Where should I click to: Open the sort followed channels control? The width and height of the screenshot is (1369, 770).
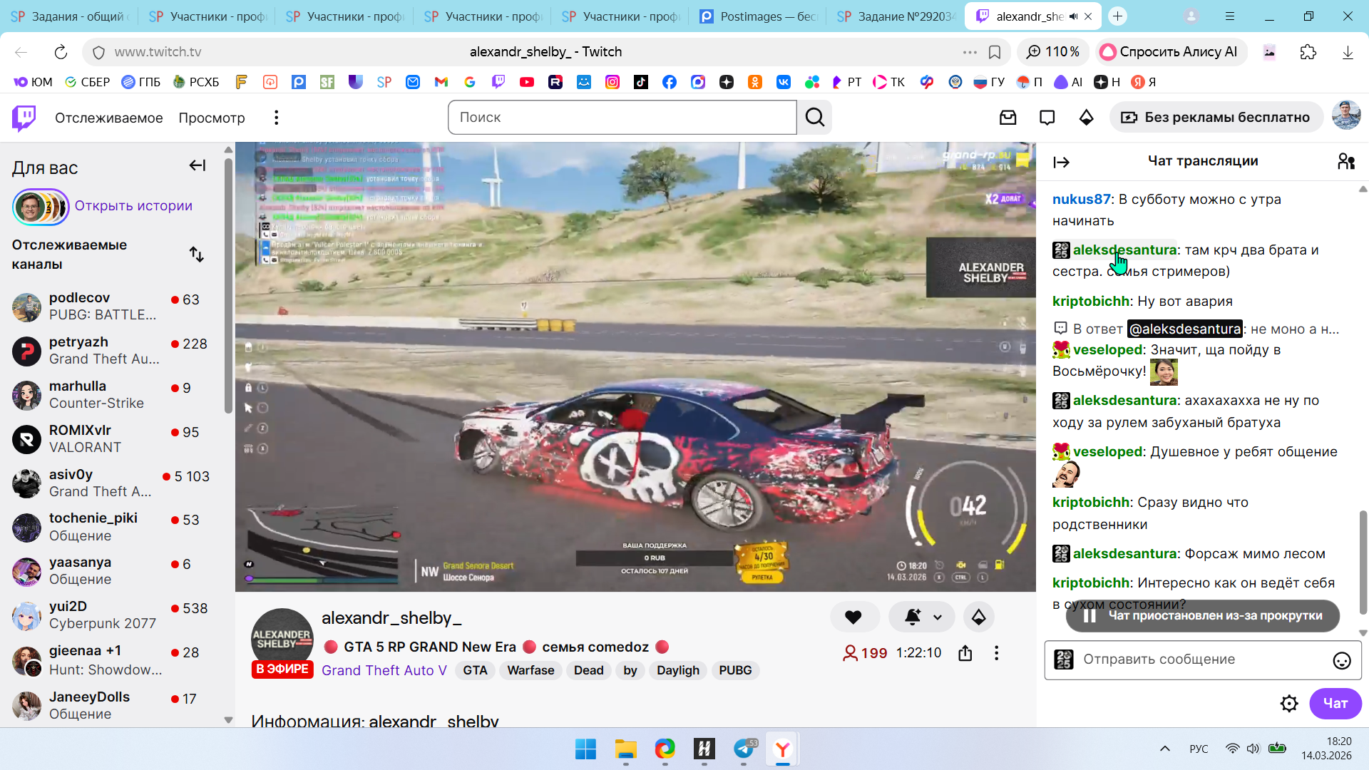tap(197, 255)
